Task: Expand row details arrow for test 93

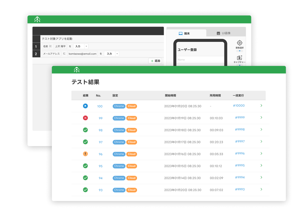Action: tap(261, 190)
